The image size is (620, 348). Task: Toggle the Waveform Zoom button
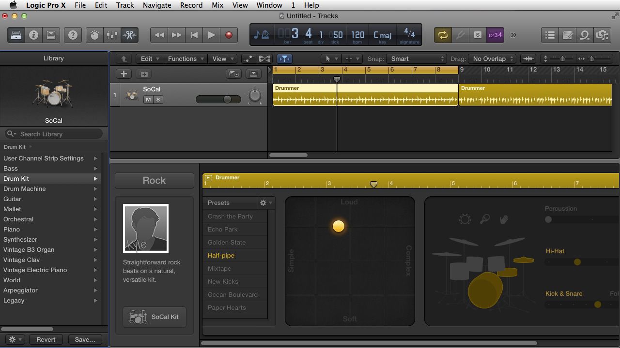point(528,58)
